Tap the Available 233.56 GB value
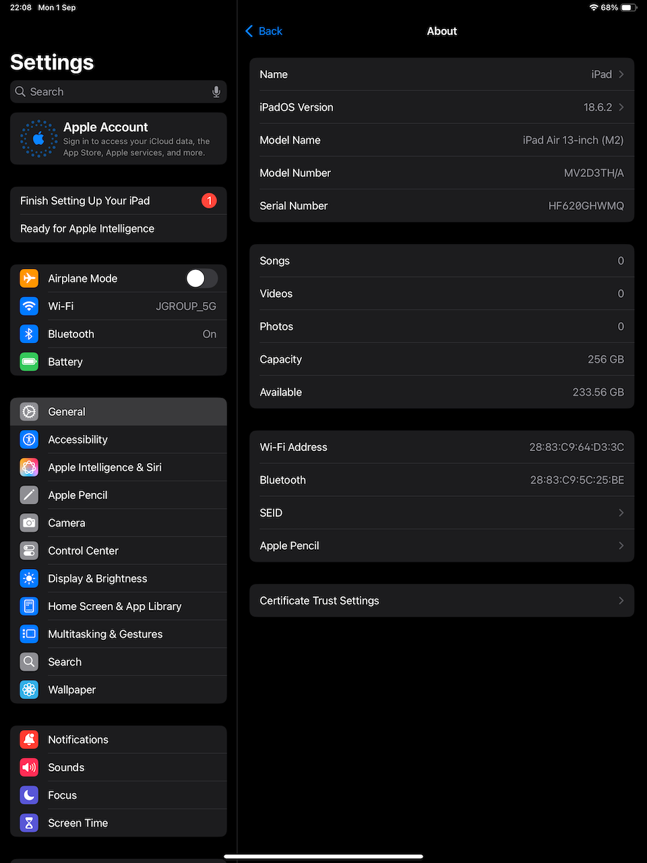 click(598, 392)
